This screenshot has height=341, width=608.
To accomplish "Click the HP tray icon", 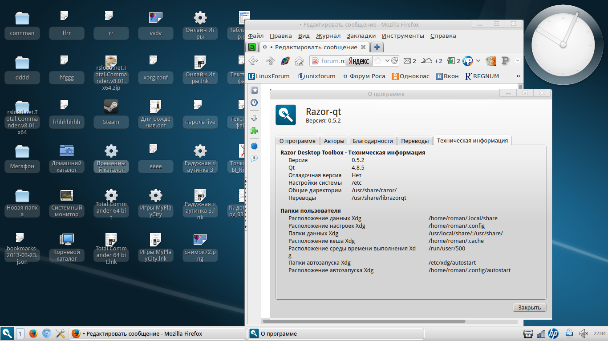I will 553,333.
